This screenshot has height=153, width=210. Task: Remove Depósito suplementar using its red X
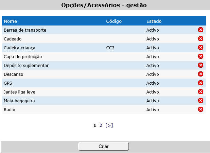tap(200, 65)
